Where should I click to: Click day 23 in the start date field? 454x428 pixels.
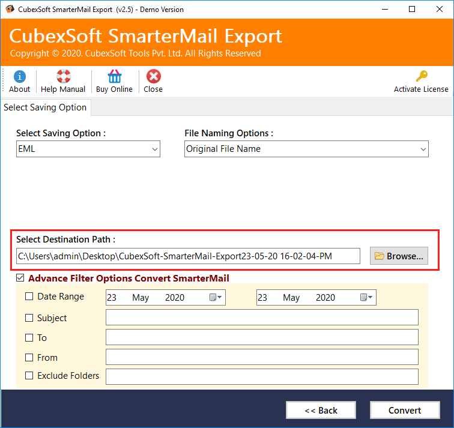click(x=112, y=298)
